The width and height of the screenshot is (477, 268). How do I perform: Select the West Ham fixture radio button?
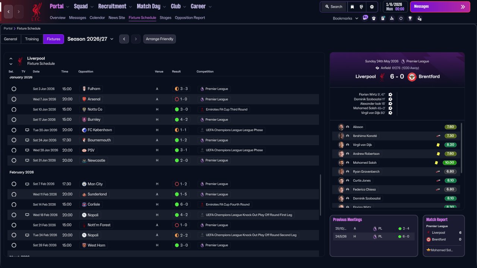tap(14, 245)
